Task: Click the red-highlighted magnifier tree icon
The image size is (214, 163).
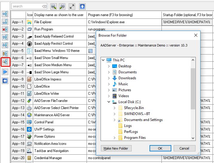Action: coord(5,62)
